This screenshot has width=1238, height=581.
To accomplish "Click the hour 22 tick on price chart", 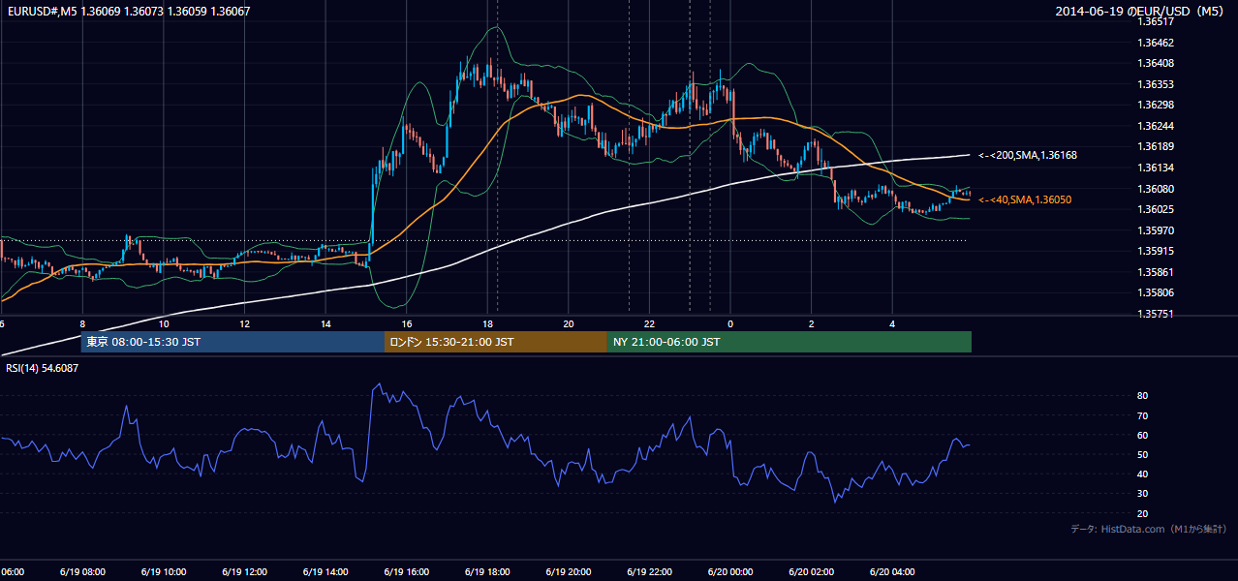I will coord(649,323).
